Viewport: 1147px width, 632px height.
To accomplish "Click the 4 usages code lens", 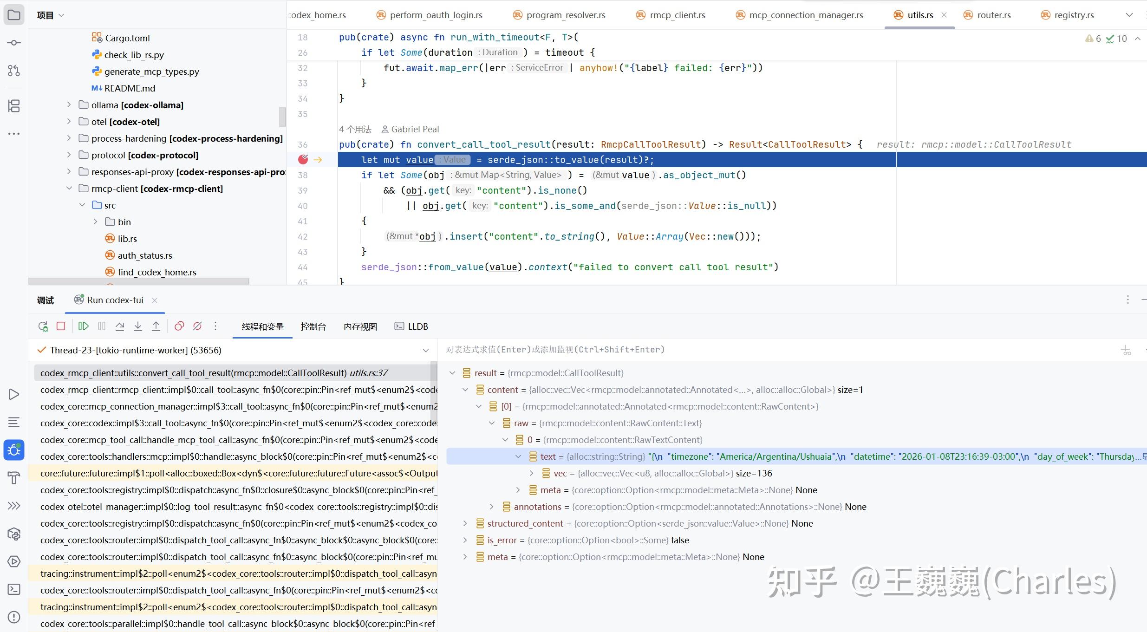I will (355, 129).
